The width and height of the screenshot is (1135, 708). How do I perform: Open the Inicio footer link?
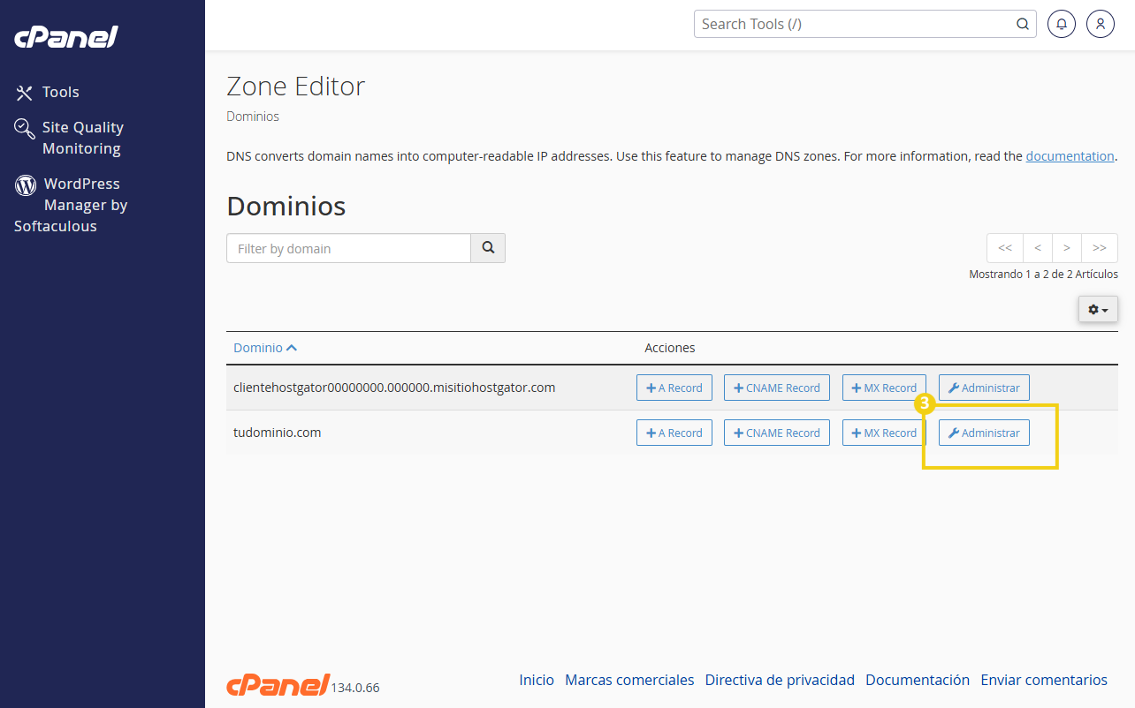tap(537, 680)
